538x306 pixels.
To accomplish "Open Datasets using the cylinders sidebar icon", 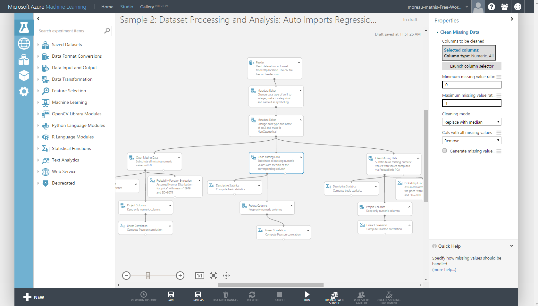I will click(24, 60).
